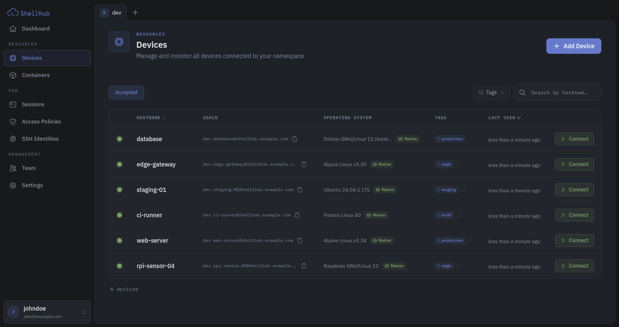Copy SSHID for staging-01 device
Viewport: 619px width, 327px height.
tap(300, 190)
